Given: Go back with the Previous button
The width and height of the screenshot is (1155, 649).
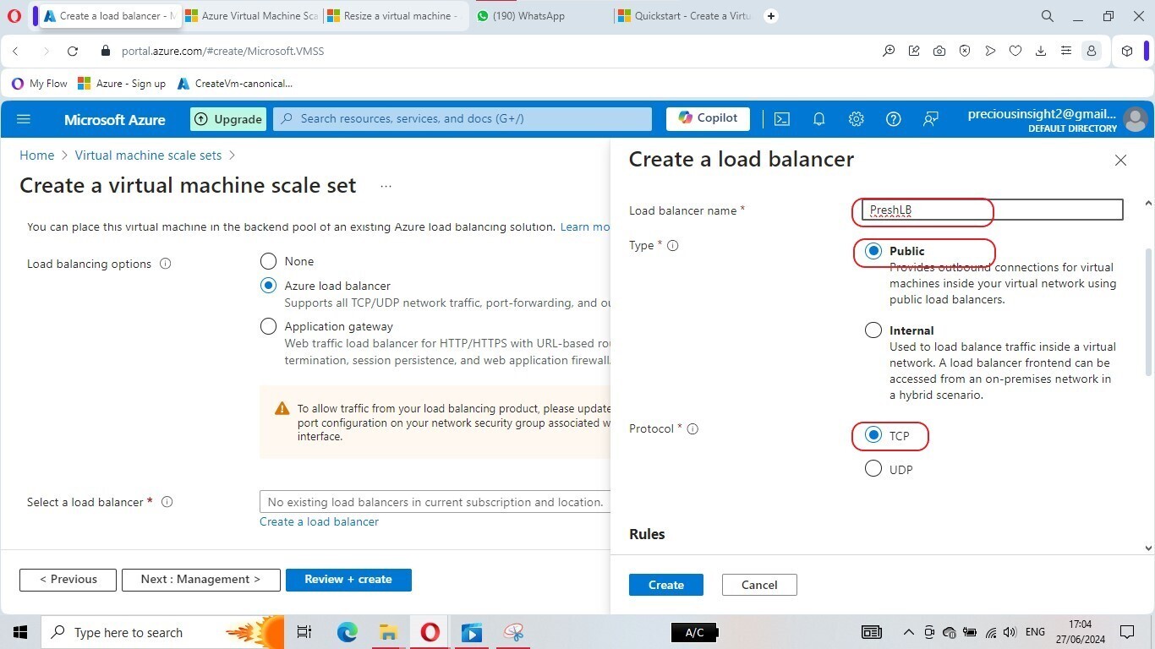Looking at the screenshot, I should 68,580.
